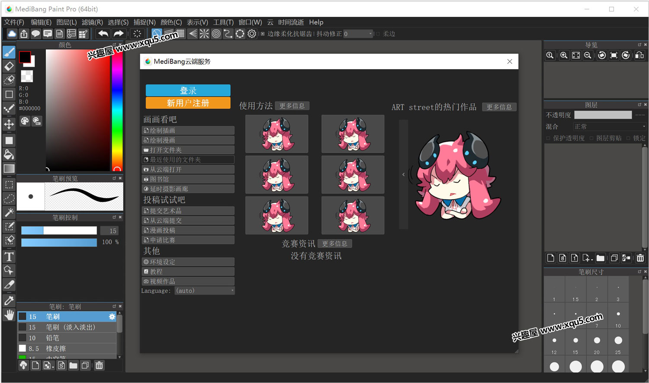The height and width of the screenshot is (383, 649).
Task: Enable 锁定 checkbox in Layers panel
Action: pyautogui.click(x=628, y=138)
